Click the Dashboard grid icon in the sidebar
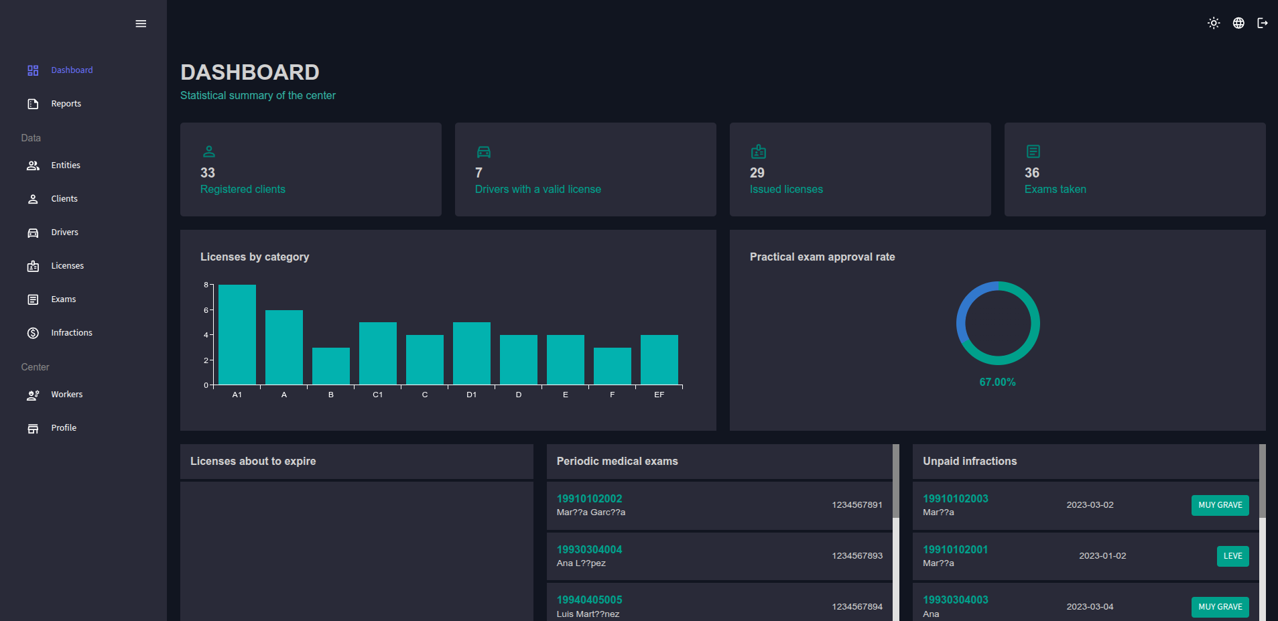Viewport: 1278px width, 621px height. pos(33,70)
